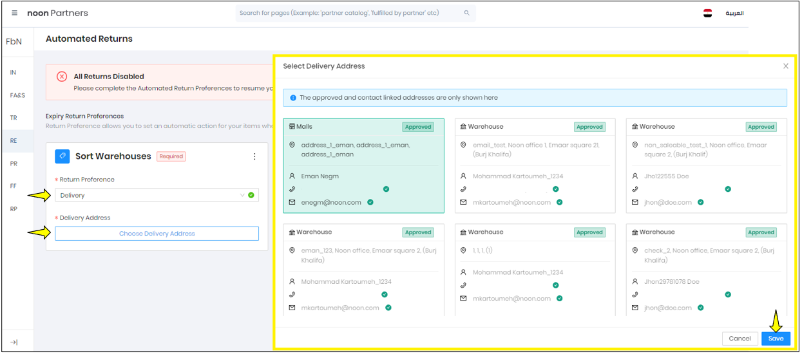Click the blue Sort Warehouses tag icon
Image resolution: width=802 pixels, height=354 pixels.
[x=62, y=156]
